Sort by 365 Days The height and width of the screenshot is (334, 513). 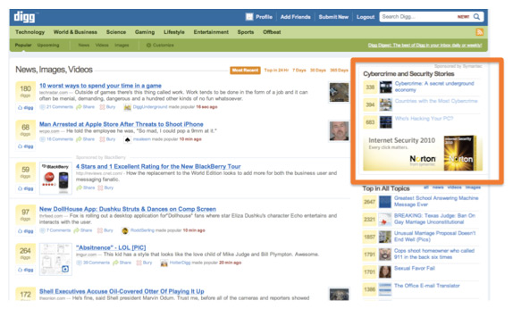point(339,71)
